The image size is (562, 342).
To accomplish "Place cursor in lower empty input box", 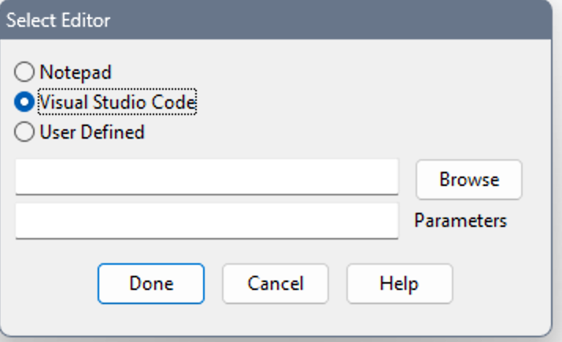I will click(x=206, y=221).
